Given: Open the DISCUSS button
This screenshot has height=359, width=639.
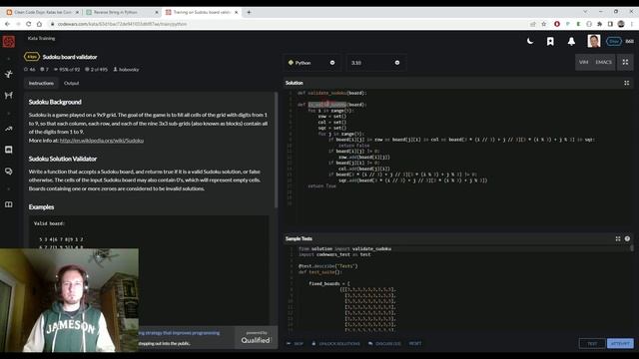Looking at the screenshot, I should pyautogui.click(x=384, y=343).
